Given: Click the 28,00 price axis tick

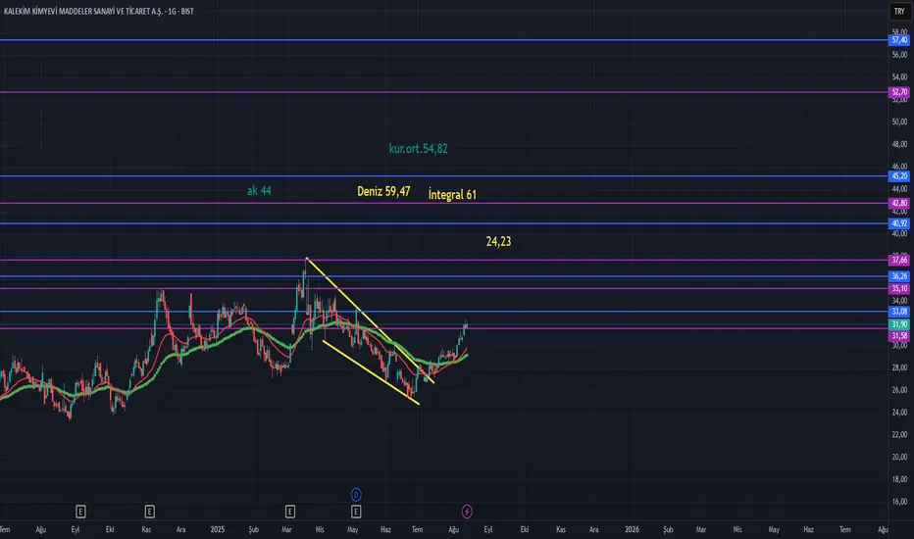Looking at the screenshot, I should click(x=899, y=367).
